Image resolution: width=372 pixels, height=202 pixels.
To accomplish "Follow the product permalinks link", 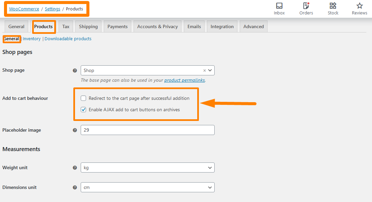I will pyautogui.click(x=184, y=80).
